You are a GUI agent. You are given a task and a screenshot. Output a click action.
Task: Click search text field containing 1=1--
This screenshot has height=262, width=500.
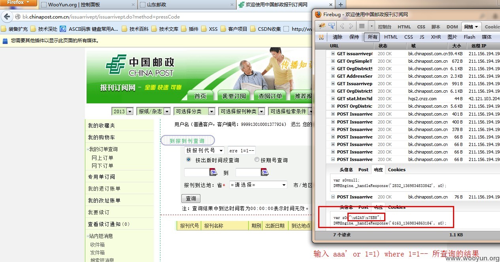coord(242,150)
